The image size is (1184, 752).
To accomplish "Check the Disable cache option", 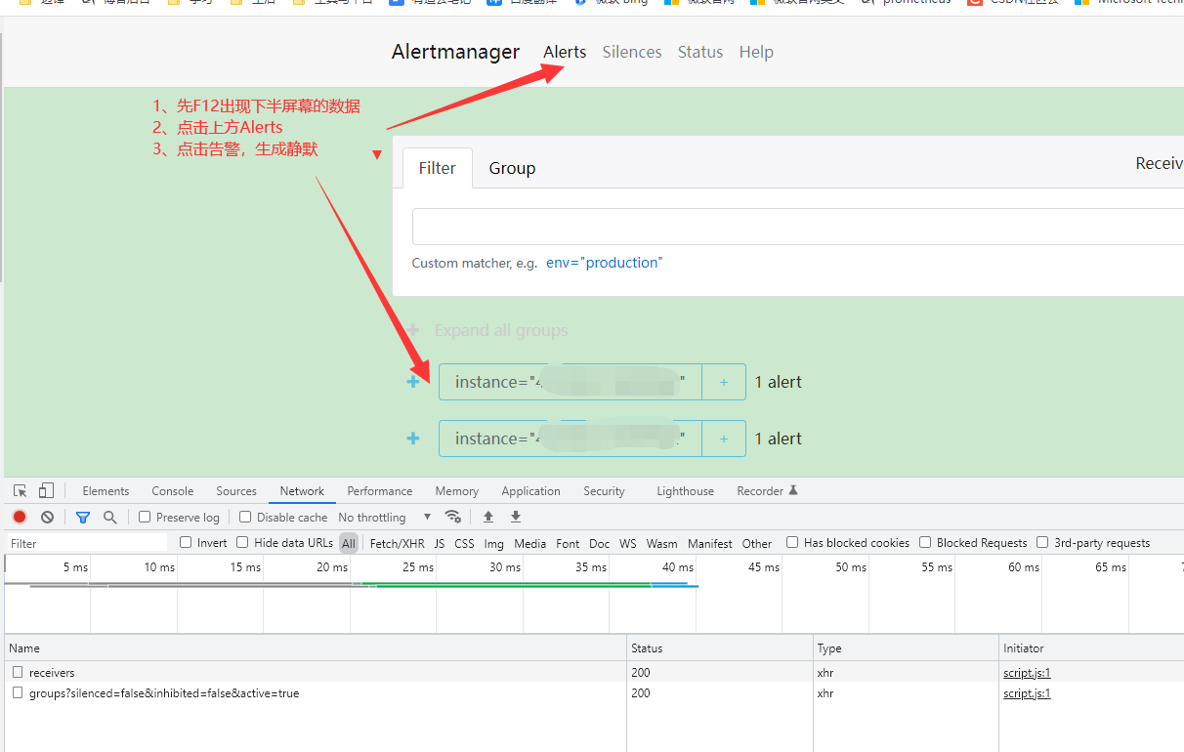I will 245,517.
